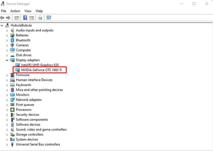The width and height of the screenshot is (213, 151).
Task: Click the blue Help toolbar icon
Action: [25, 18]
